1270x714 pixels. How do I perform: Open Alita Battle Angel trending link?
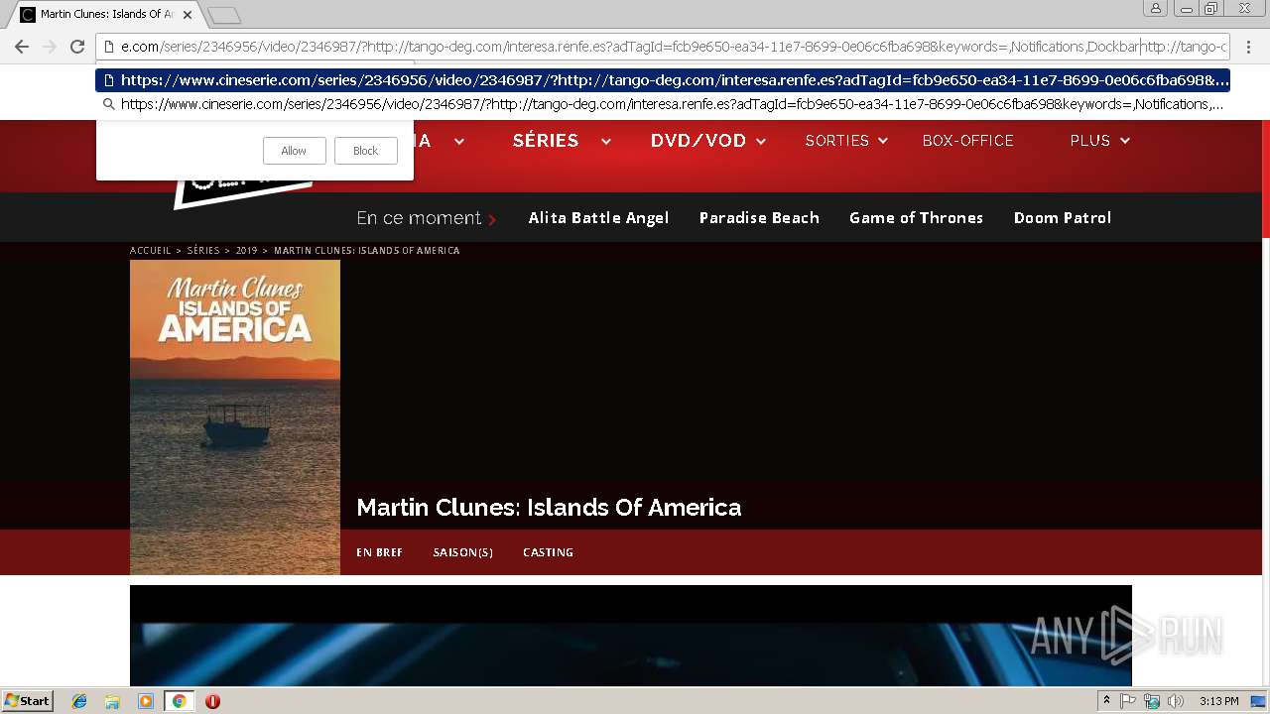pyautogui.click(x=598, y=218)
